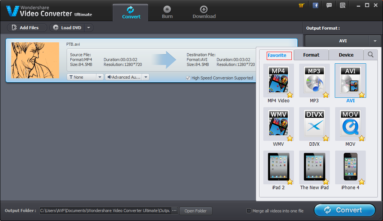Open the Facebook share icon

click(x=315, y=5)
